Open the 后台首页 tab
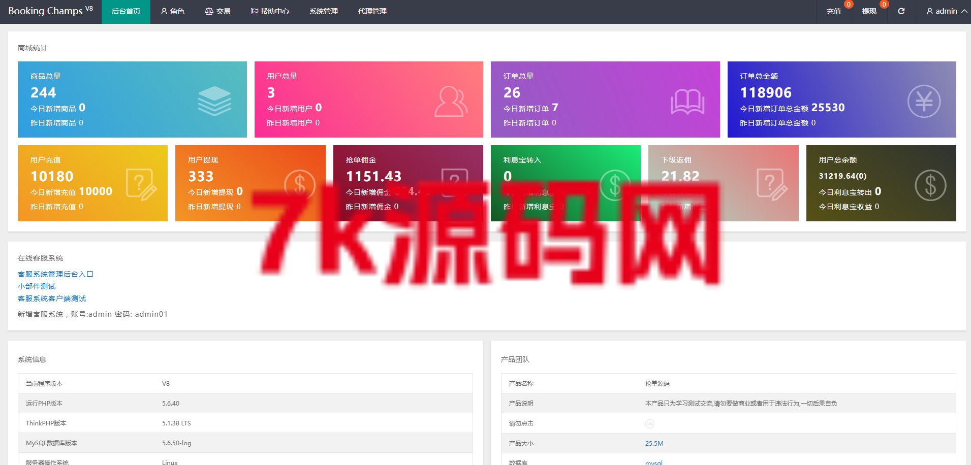The height and width of the screenshot is (465, 971). coord(126,11)
